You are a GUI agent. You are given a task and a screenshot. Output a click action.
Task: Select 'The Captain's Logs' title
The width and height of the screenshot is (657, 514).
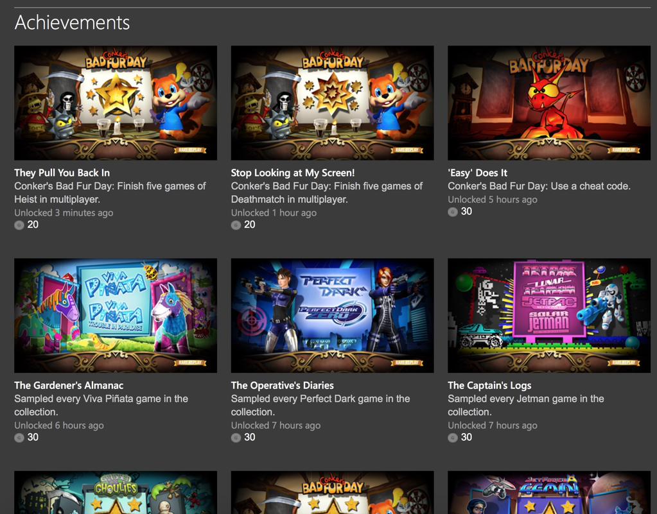click(x=489, y=386)
